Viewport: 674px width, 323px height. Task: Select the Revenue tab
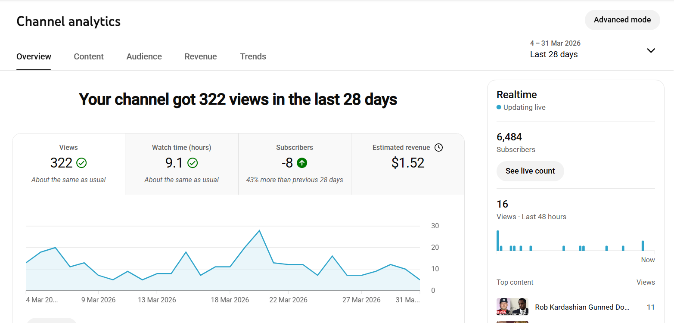point(201,56)
